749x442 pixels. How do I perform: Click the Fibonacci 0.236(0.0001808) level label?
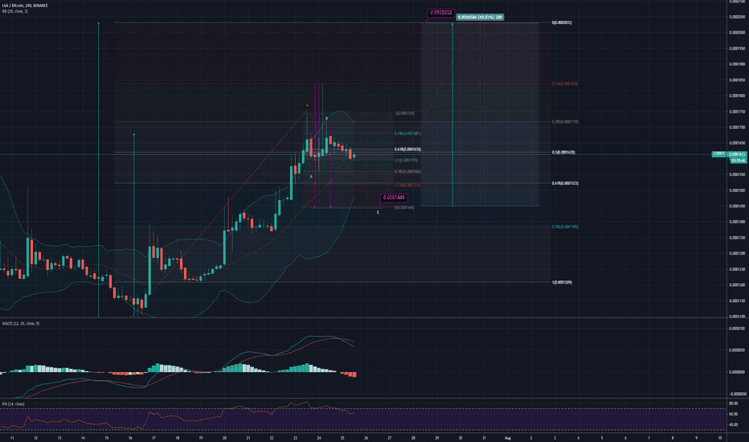click(x=565, y=84)
